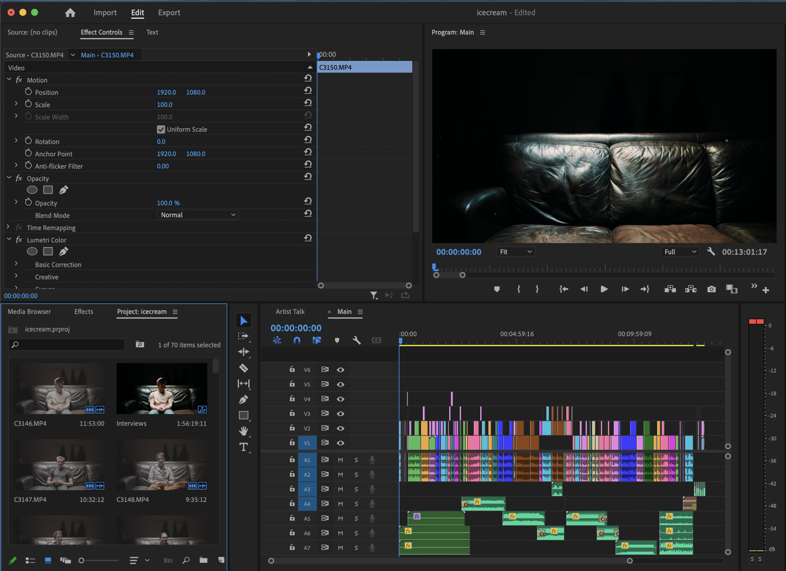This screenshot has width=786, height=571.
Task: Select the Ripple Edit tool
Action: pos(244,352)
